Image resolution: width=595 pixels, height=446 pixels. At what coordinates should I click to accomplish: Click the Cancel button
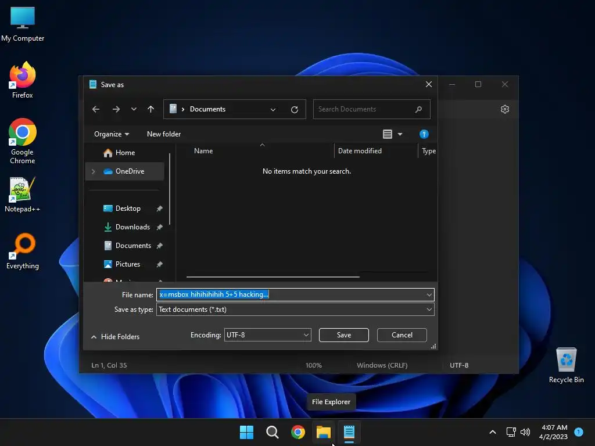coord(402,335)
